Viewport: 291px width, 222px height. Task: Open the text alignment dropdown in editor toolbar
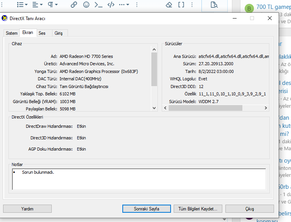pyautogui.click(x=37, y=5)
